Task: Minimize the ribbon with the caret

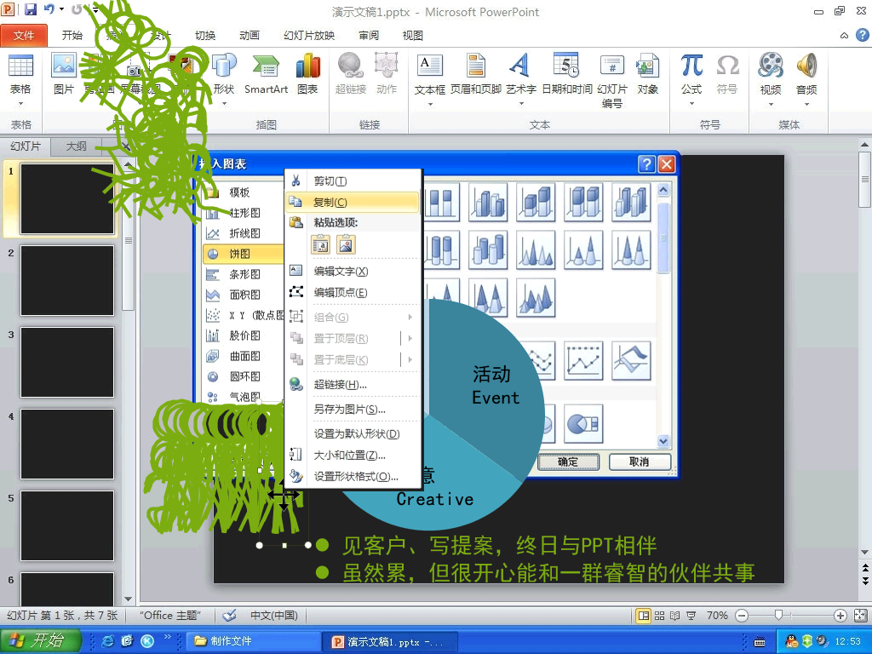Action: (844, 36)
